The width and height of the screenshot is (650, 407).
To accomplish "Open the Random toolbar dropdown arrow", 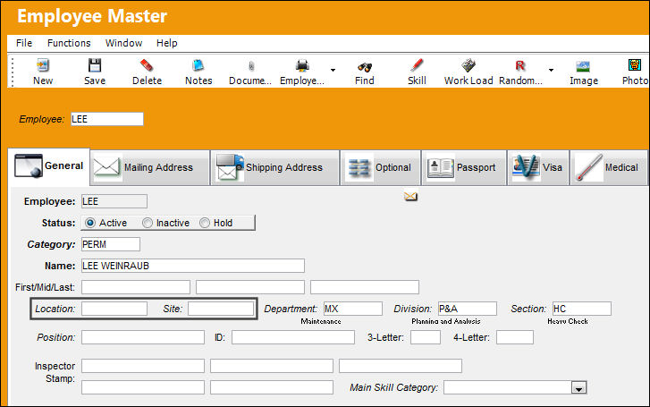I will click(x=551, y=70).
